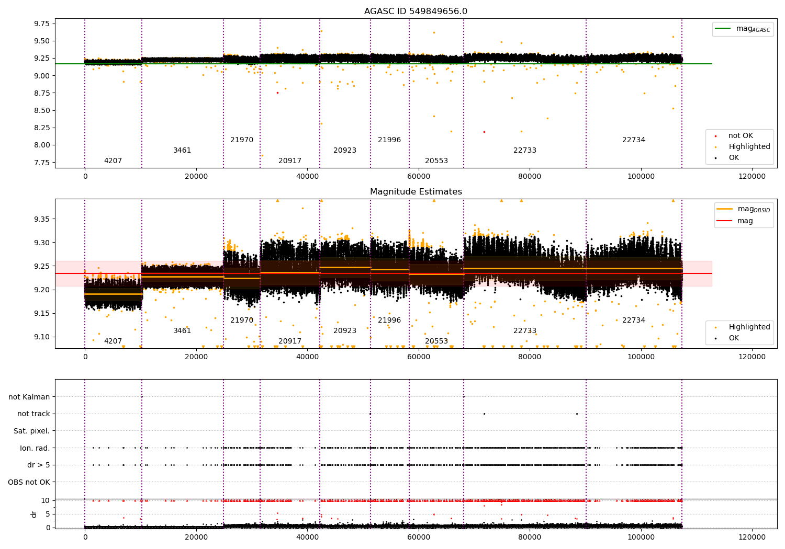Click y-axis tick 9.00 in top plot
The height and width of the screenshot is (549, 785).
click(41, 76)
